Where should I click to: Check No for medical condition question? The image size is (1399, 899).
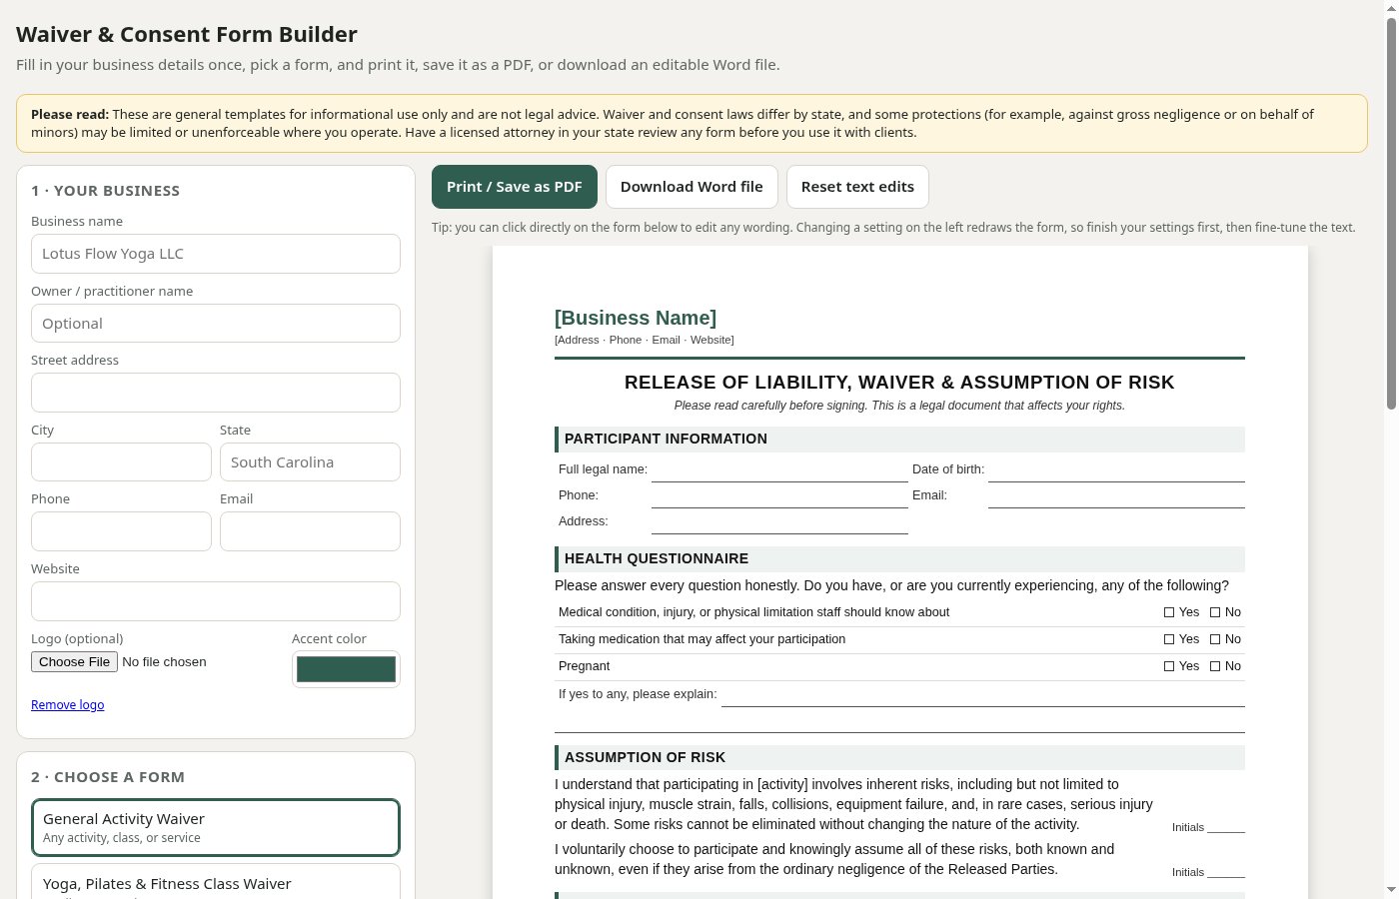coord(1215,612)
